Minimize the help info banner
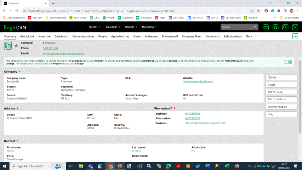Screen dimensions: 302x170 tap(285, 62)
